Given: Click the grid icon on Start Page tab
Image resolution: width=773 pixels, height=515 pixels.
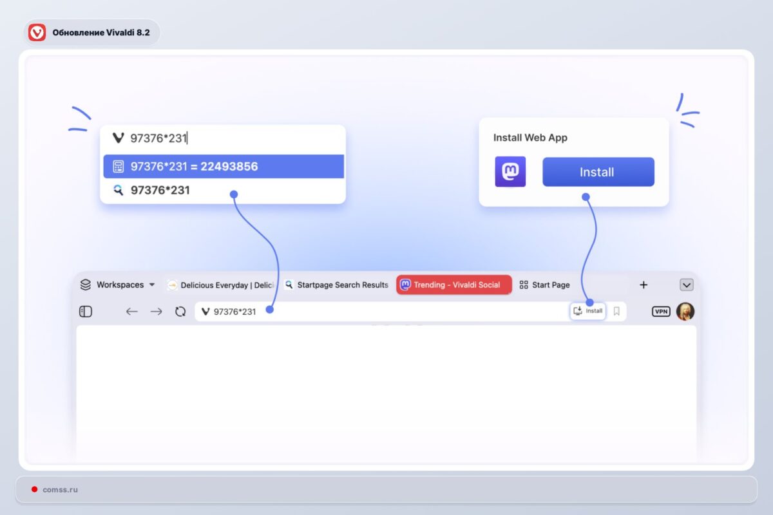Looking at the screenshot, I should 524,285.
